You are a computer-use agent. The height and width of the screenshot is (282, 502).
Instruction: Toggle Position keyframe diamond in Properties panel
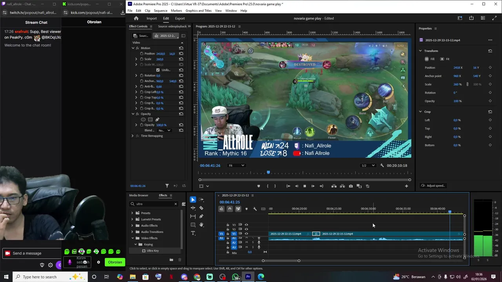pos(490,67)
